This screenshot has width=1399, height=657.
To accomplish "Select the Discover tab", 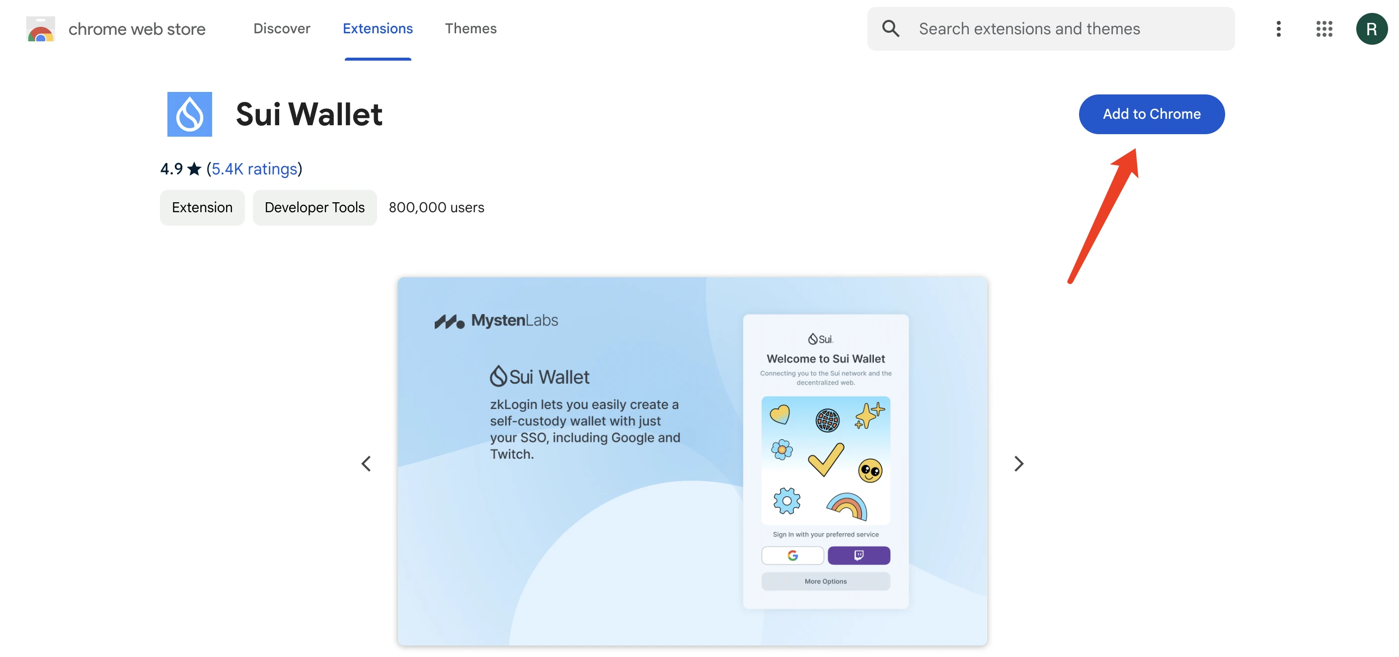I will point(282,28).
